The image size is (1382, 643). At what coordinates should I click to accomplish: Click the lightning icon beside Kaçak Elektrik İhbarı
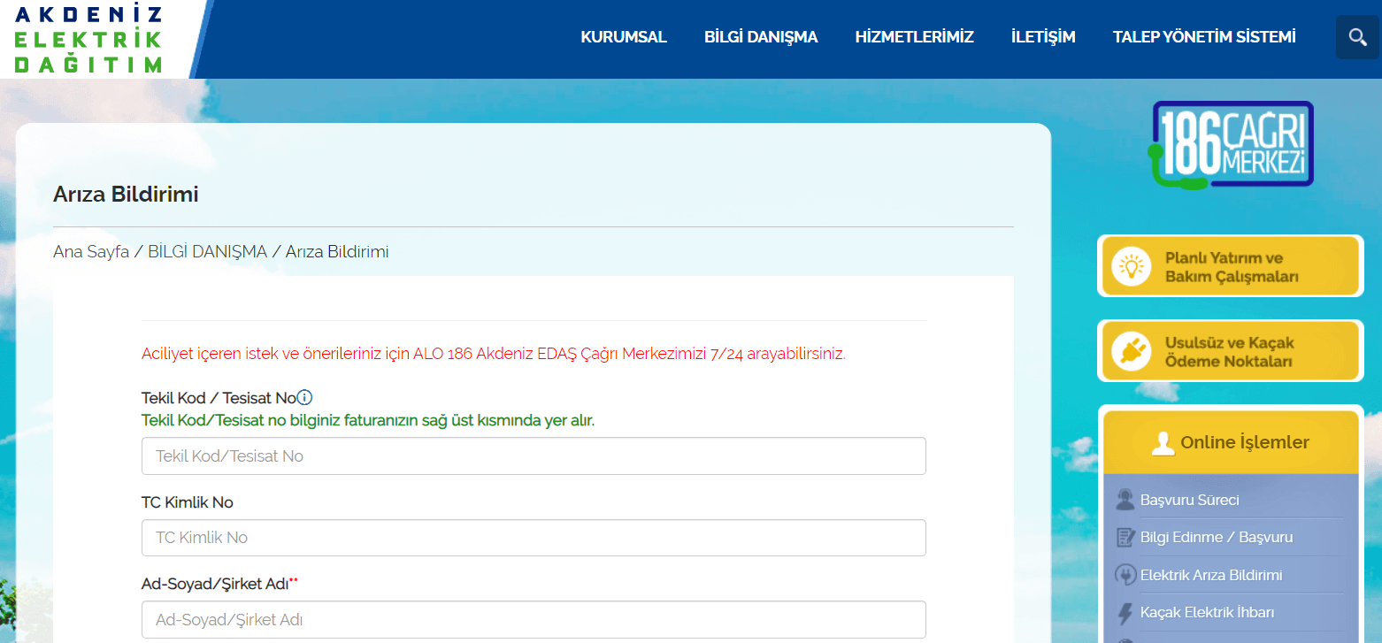point(1125,611)
